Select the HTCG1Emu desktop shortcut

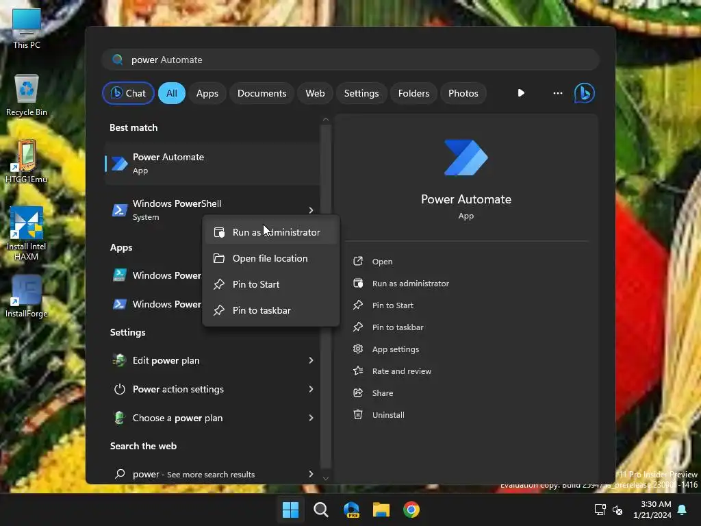[x=27, y=162]
